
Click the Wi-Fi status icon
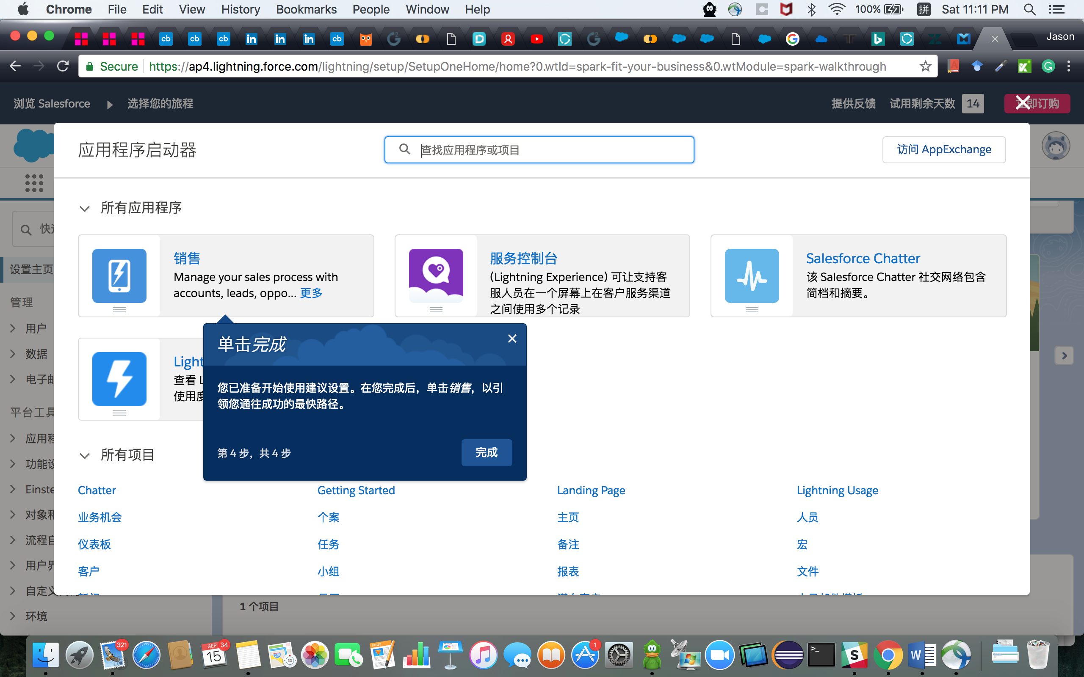836,9
